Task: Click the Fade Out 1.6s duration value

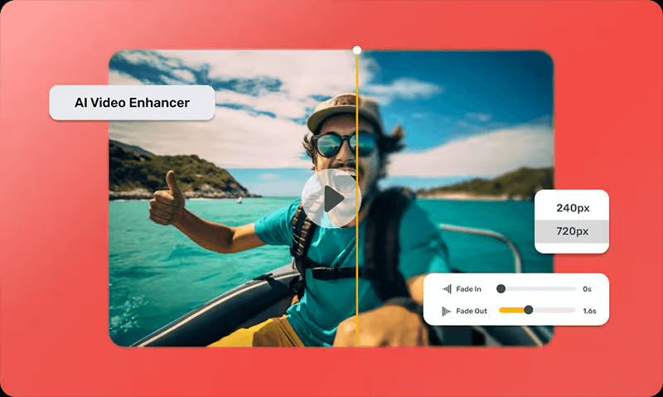Action: pyautogui.click(x=589, y=311)
